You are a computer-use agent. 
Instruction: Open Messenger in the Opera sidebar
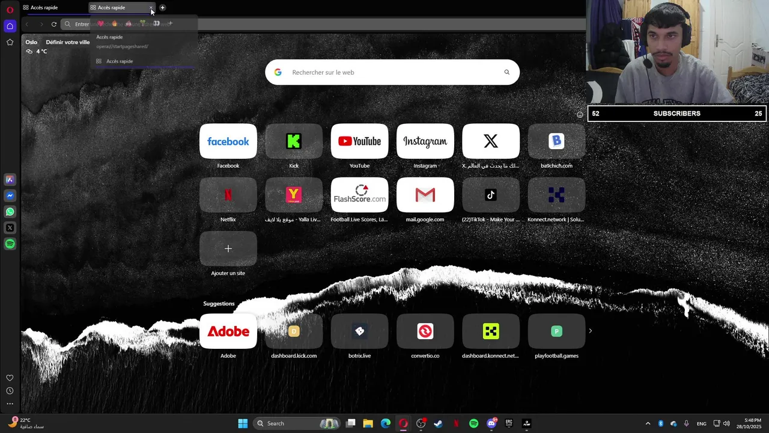pos(10,195)
